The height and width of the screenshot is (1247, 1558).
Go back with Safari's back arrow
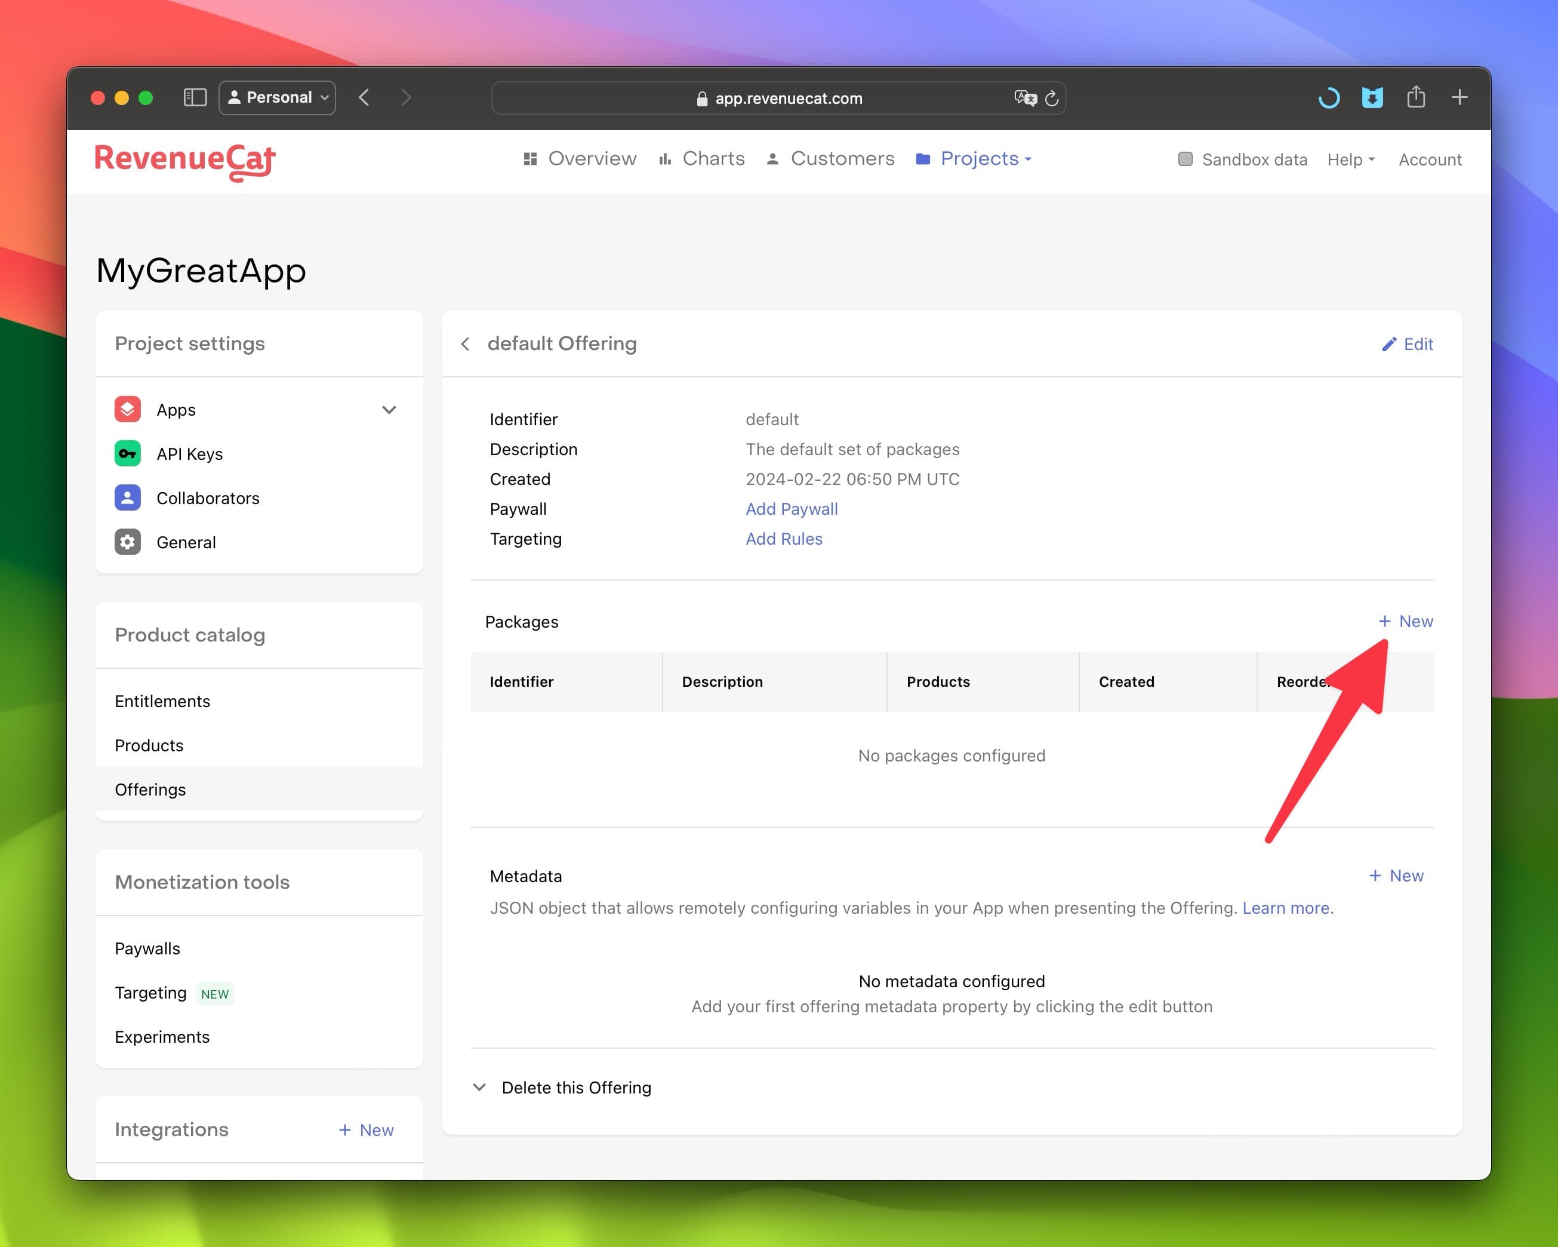[x=364, y=97]
